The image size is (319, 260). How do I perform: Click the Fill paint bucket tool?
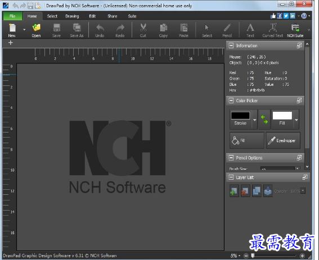click(247, 140)
